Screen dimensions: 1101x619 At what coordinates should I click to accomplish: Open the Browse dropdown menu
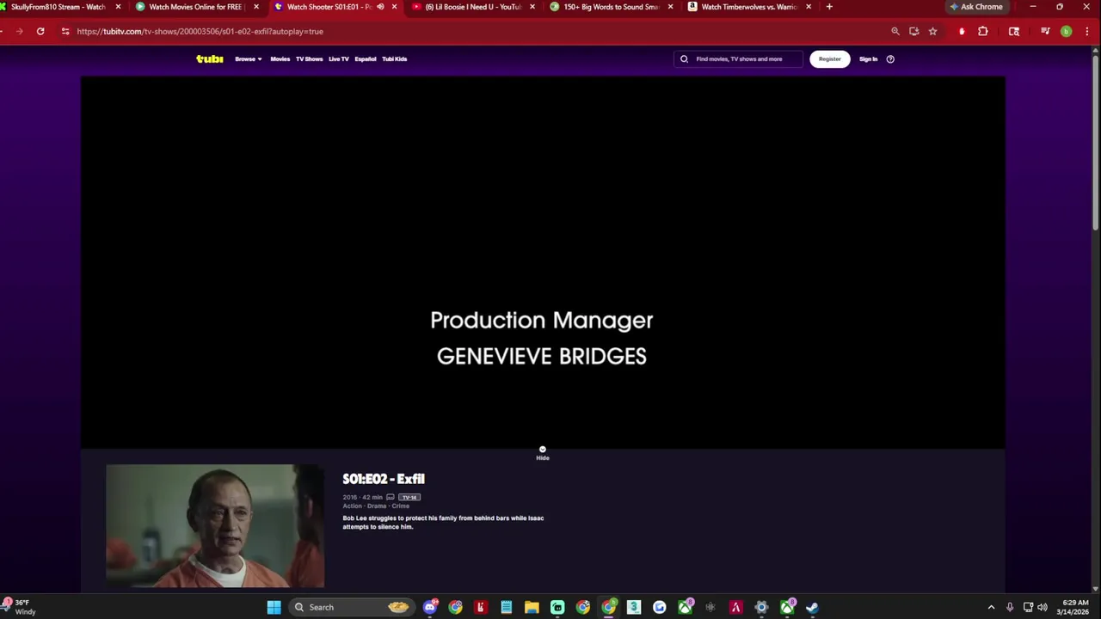point(248,58)
